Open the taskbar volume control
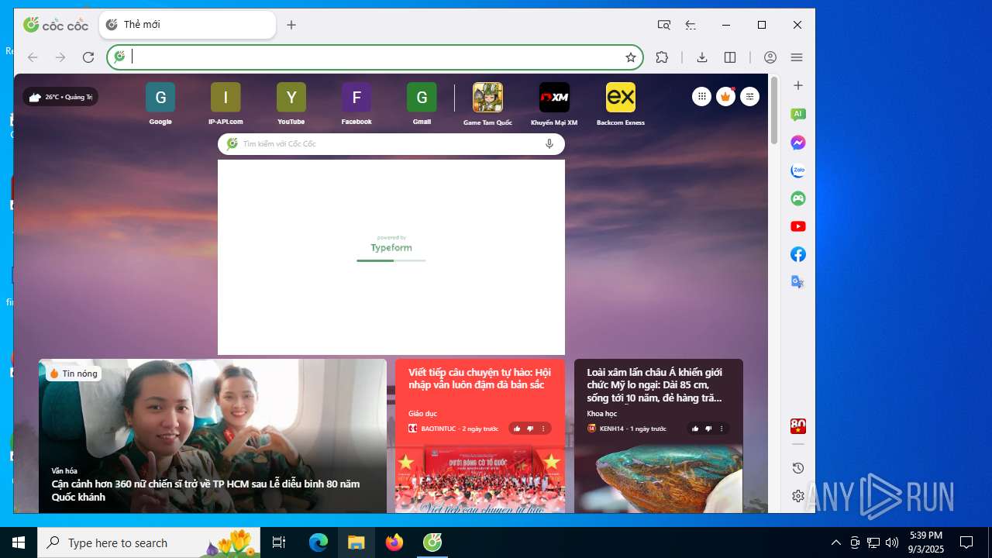 pyautogui.click(x=892, y=542)
